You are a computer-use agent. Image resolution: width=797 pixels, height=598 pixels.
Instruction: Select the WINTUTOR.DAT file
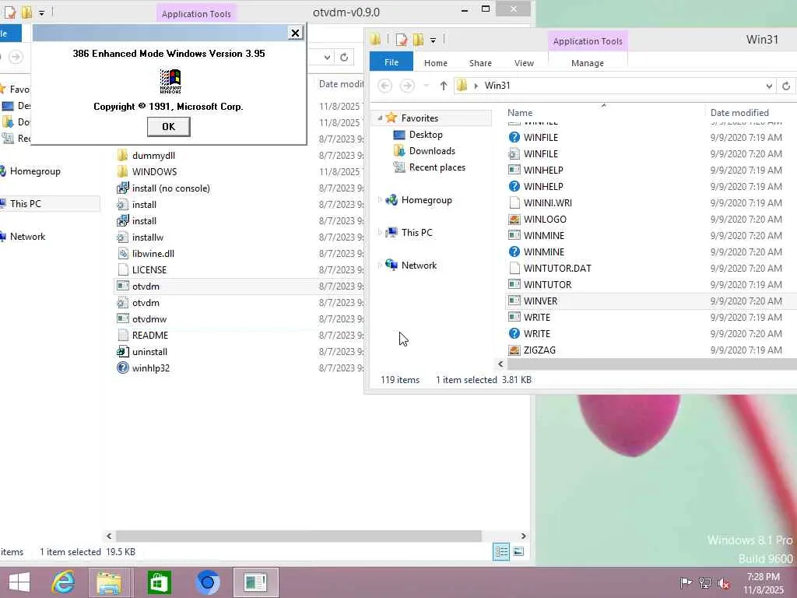click(557, 268)
